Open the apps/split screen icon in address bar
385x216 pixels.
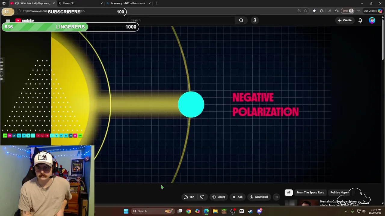pos(299,11)
